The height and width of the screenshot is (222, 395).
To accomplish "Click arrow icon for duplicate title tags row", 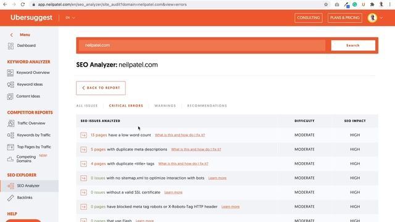I will click(x=84, y=164).
